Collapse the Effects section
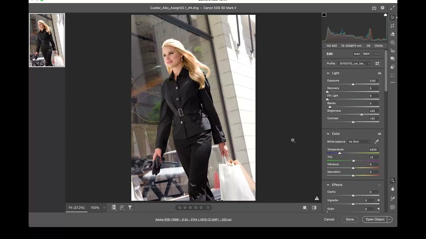Screen dimensions: 426x239 (328, 185)
